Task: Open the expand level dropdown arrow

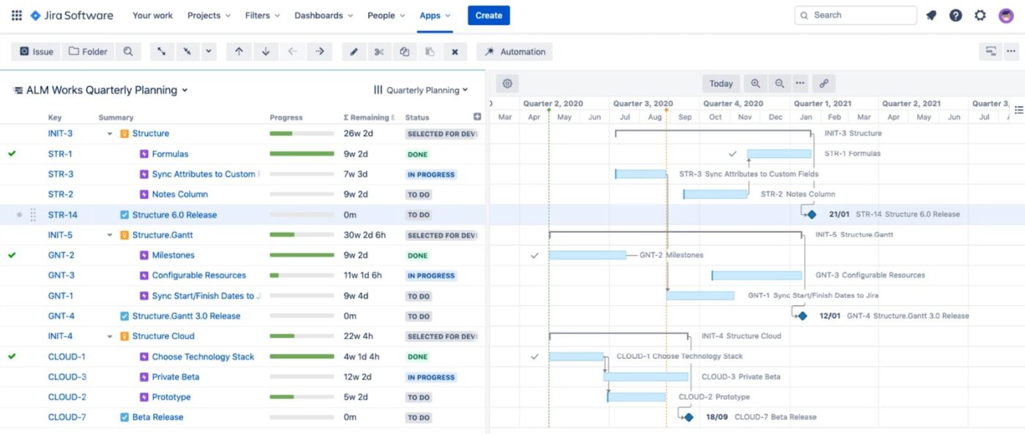Action: click(x=209, y=51)
